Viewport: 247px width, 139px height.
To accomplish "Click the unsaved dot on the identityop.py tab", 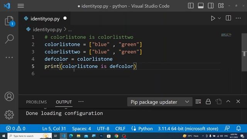I will [x=65, y=18].
